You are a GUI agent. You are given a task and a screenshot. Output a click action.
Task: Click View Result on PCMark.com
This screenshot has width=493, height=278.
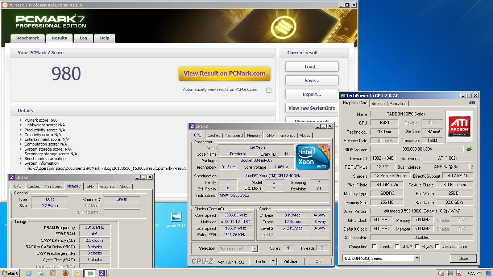pos(224,73)
